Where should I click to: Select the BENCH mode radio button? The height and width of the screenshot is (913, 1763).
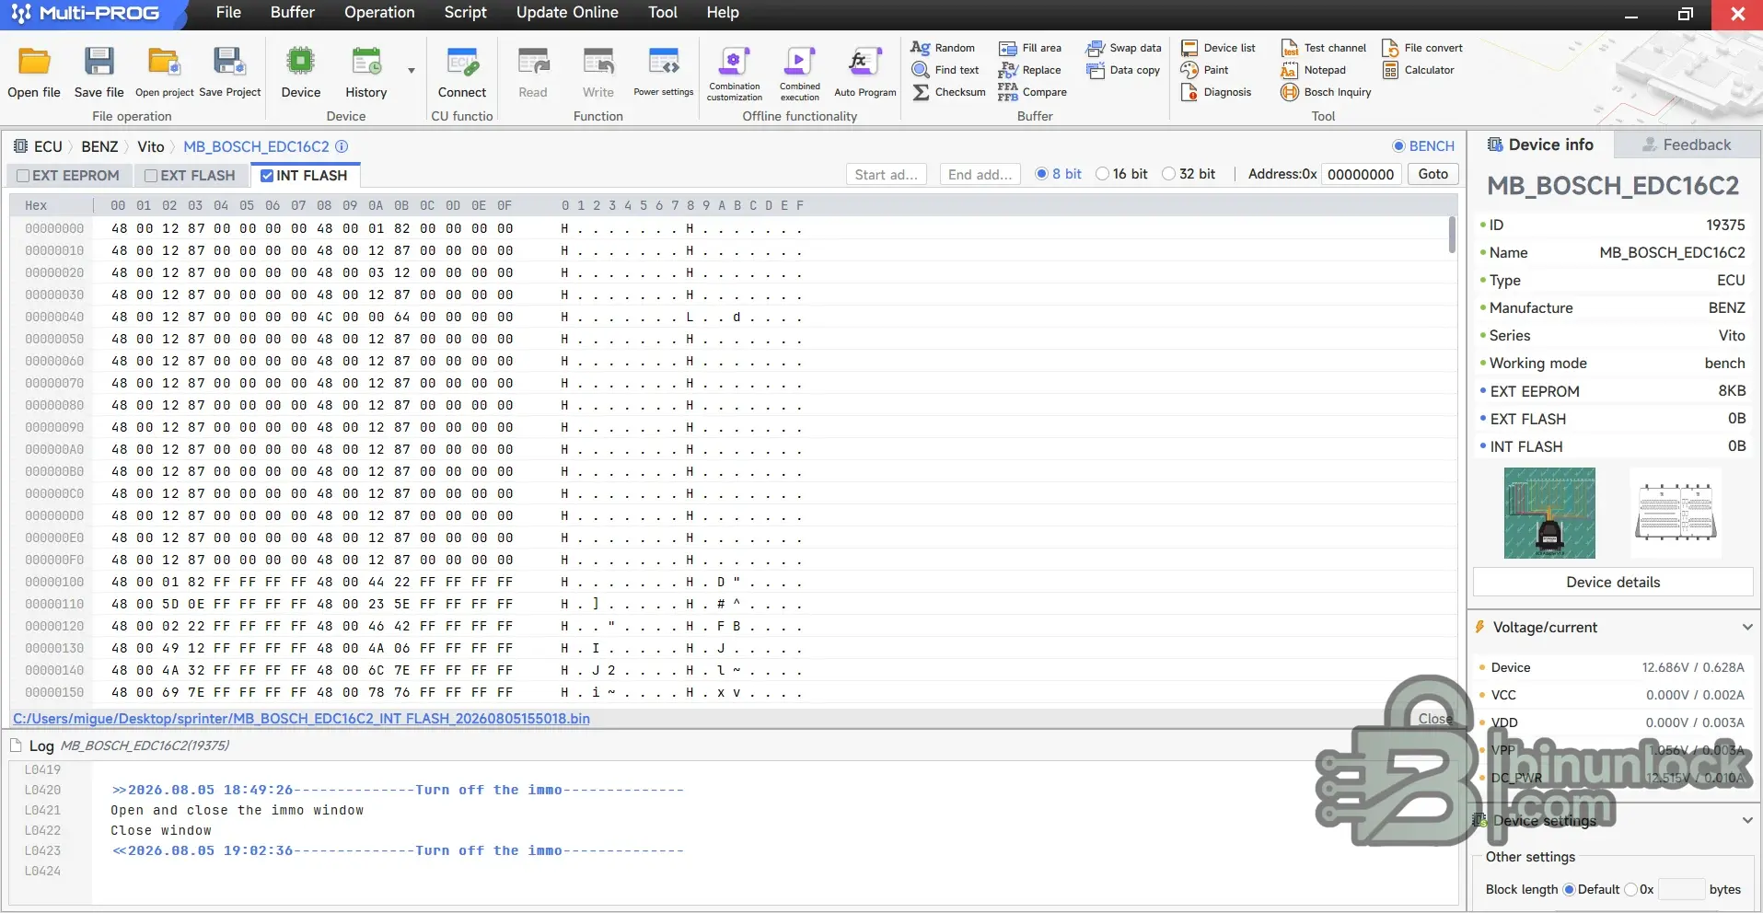(1398, 146)
